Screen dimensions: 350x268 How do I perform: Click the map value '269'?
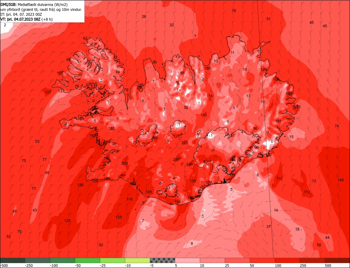[155, 138]
